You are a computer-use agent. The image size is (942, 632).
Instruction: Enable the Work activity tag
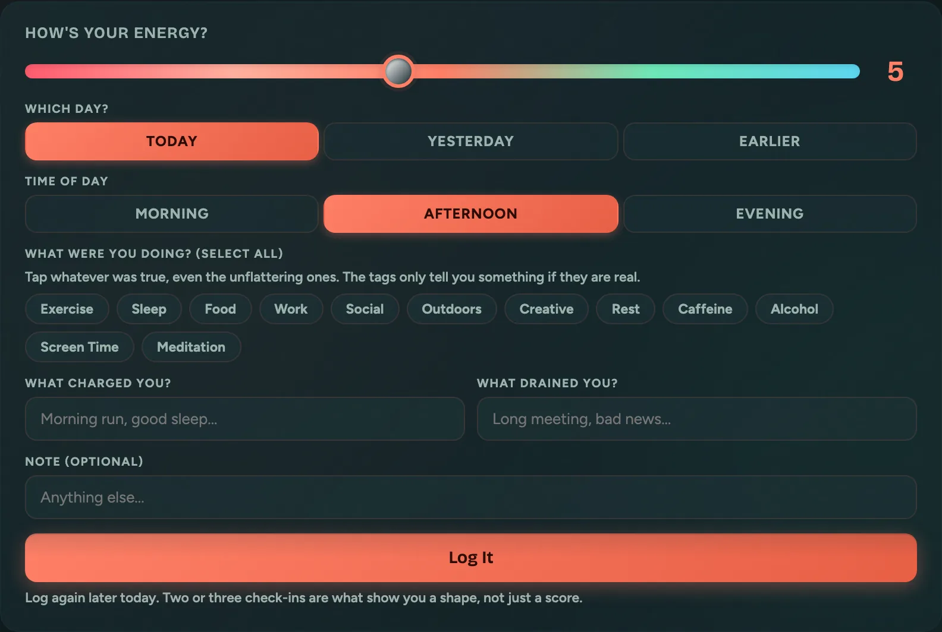(x=291, y=309)
